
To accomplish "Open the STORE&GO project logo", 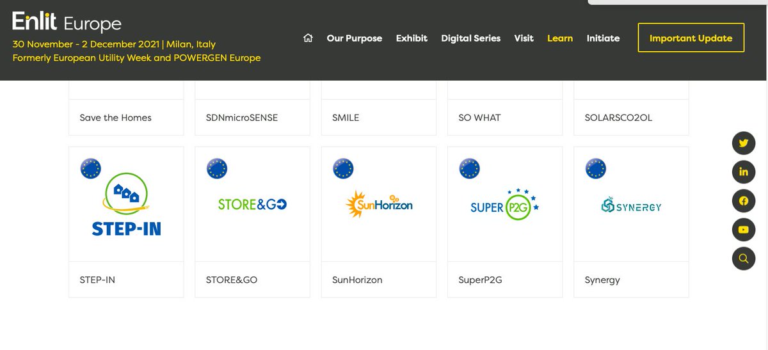I will point(252,205).
